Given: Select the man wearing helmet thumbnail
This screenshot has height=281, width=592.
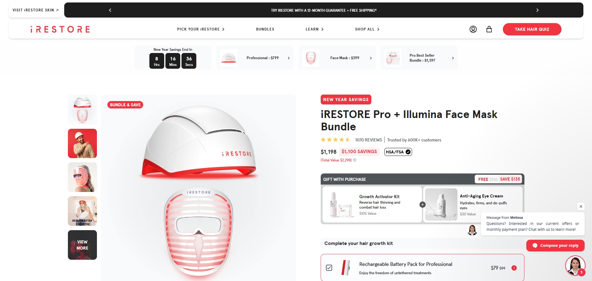Looking at the screenshot, I should click(82, 144).
